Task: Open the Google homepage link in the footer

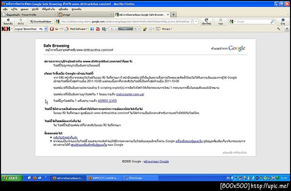Action: pos(156,161)
